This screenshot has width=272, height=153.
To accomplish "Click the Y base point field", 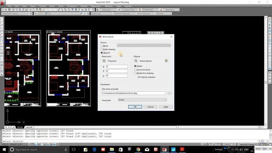I will pos(117,71).
